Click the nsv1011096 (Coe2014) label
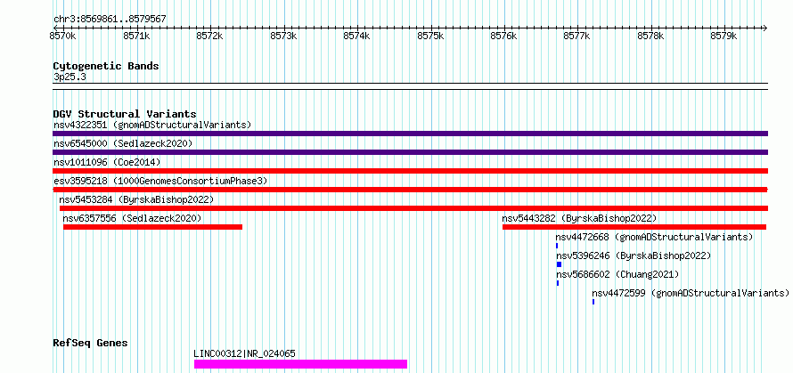The width and height of the screenshot is (793, 373). coord(107,162)
